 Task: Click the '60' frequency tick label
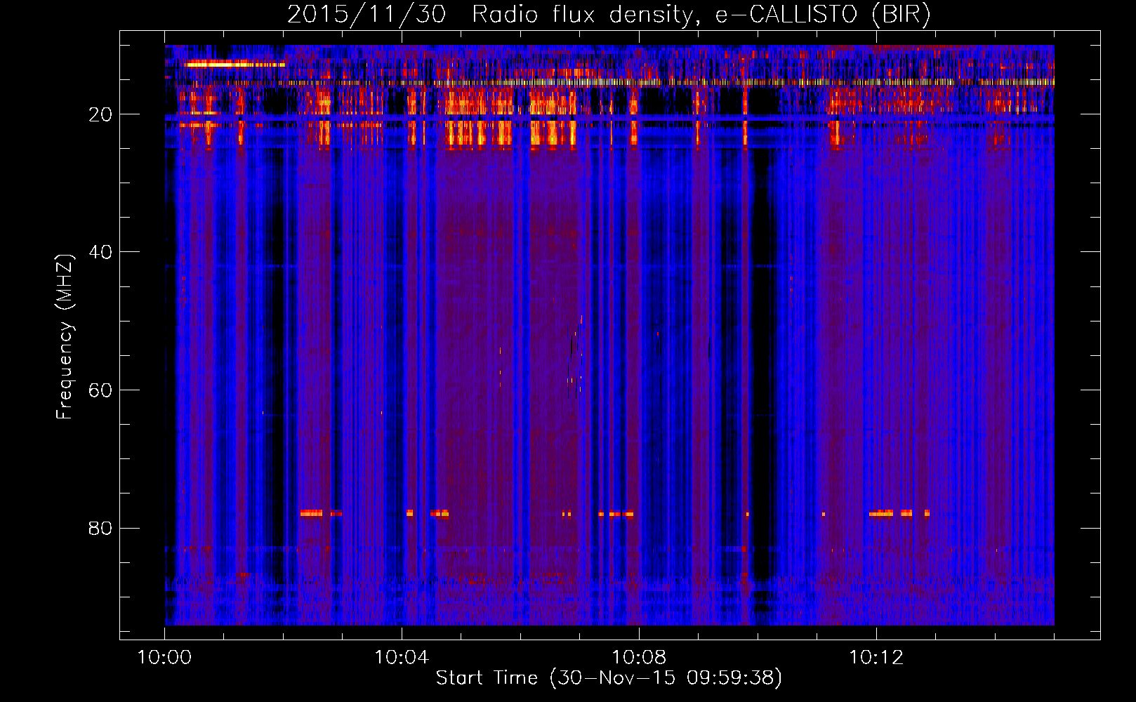(x=101, y=390)
